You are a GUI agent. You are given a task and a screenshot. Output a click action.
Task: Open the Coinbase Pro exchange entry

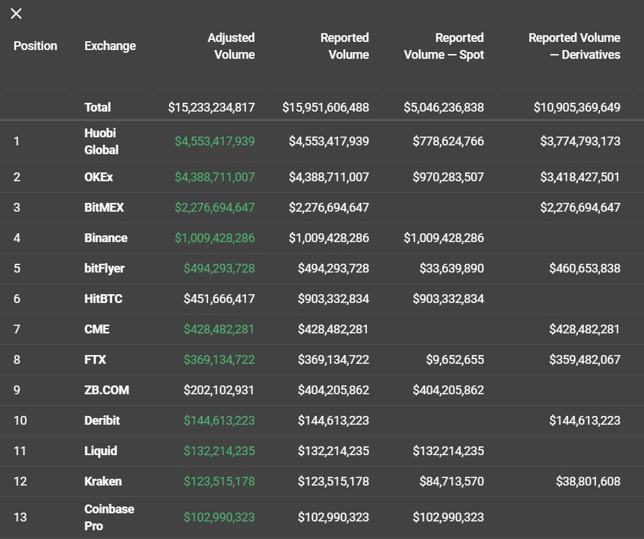point(109,517)
